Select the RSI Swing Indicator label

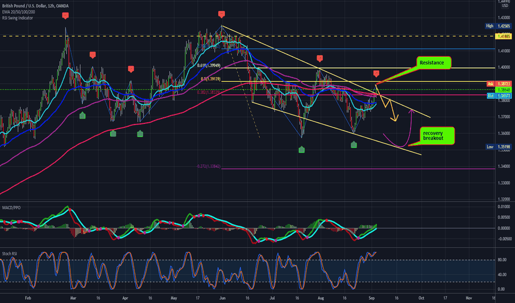18,18
